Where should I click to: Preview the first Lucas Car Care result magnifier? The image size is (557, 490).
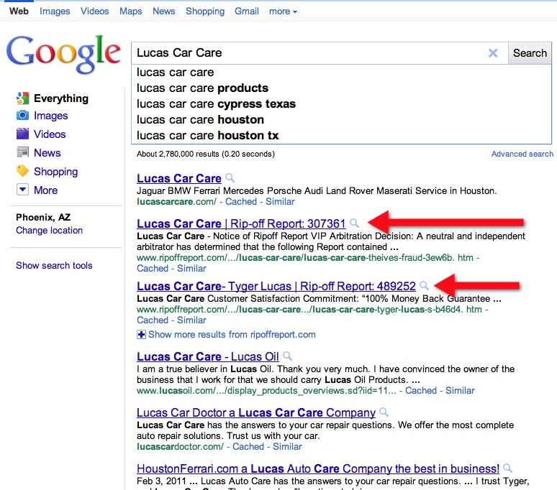[230, 177]
